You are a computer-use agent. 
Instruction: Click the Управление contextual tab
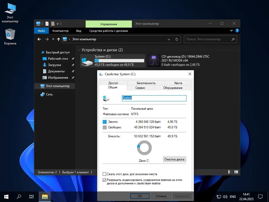click(x=109, y=24)
